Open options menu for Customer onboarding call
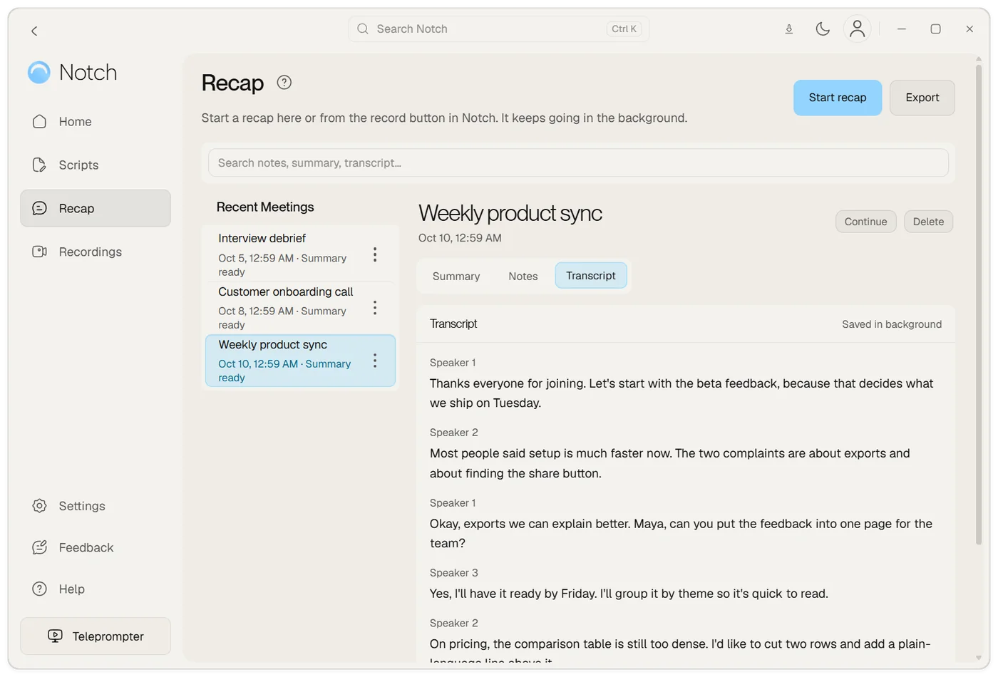The image size is (998, 677). point(375,308)
